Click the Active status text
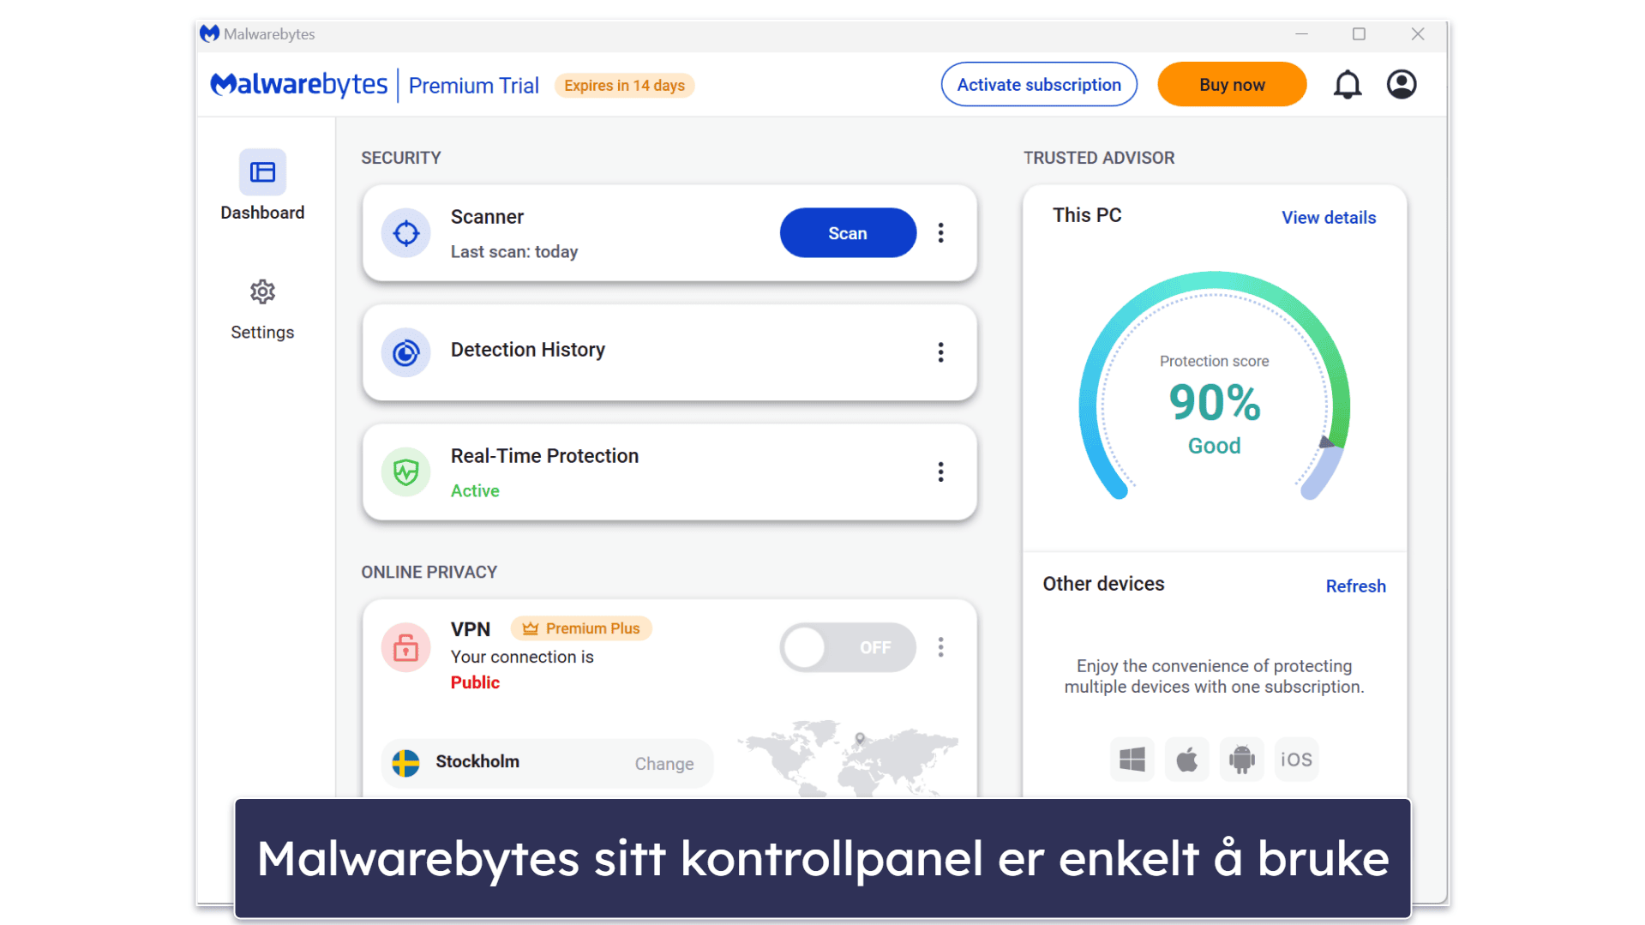Screen dimensions: 1645x925 [x=475, y=491]
